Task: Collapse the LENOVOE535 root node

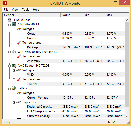Action: [x=5, y=20]
